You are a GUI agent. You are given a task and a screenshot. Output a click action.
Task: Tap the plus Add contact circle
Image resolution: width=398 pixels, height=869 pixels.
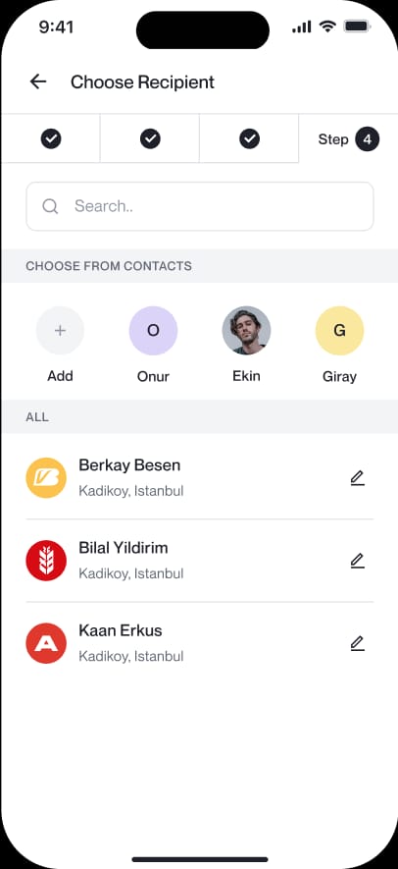60,331
